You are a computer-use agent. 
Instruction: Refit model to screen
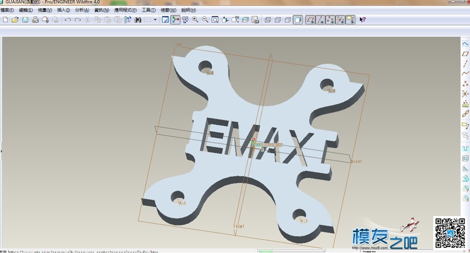pos(215,20)
